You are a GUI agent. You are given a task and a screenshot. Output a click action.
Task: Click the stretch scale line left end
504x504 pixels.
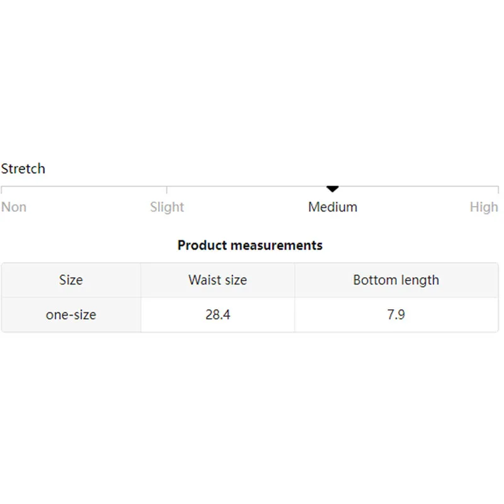(2, 187)
